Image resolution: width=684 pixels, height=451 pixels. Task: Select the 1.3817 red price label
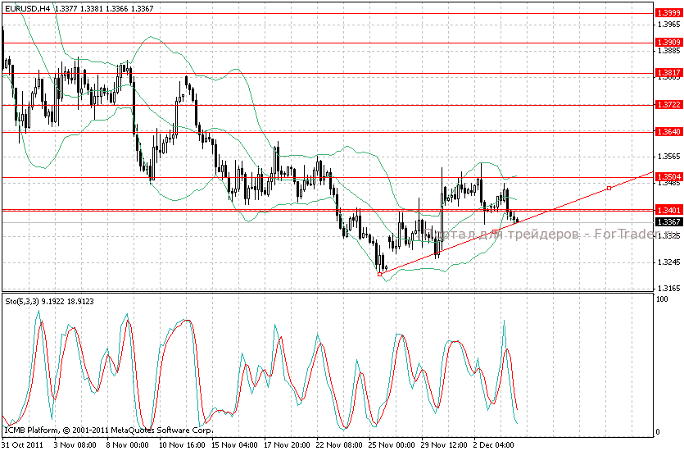(669, 72)
